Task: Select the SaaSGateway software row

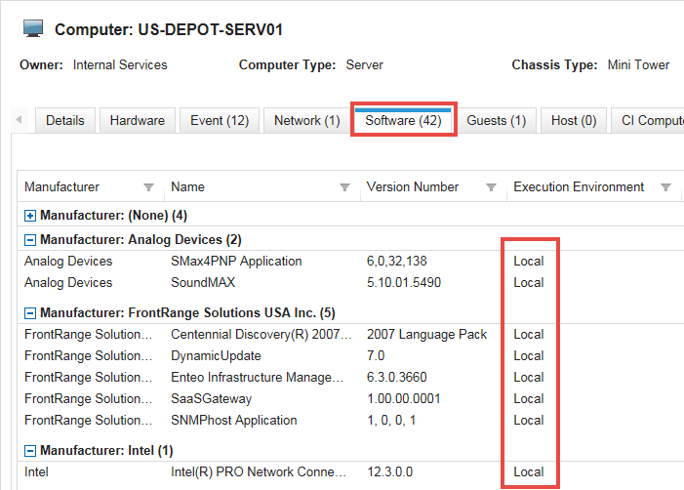Action: (x=349, y=399)
